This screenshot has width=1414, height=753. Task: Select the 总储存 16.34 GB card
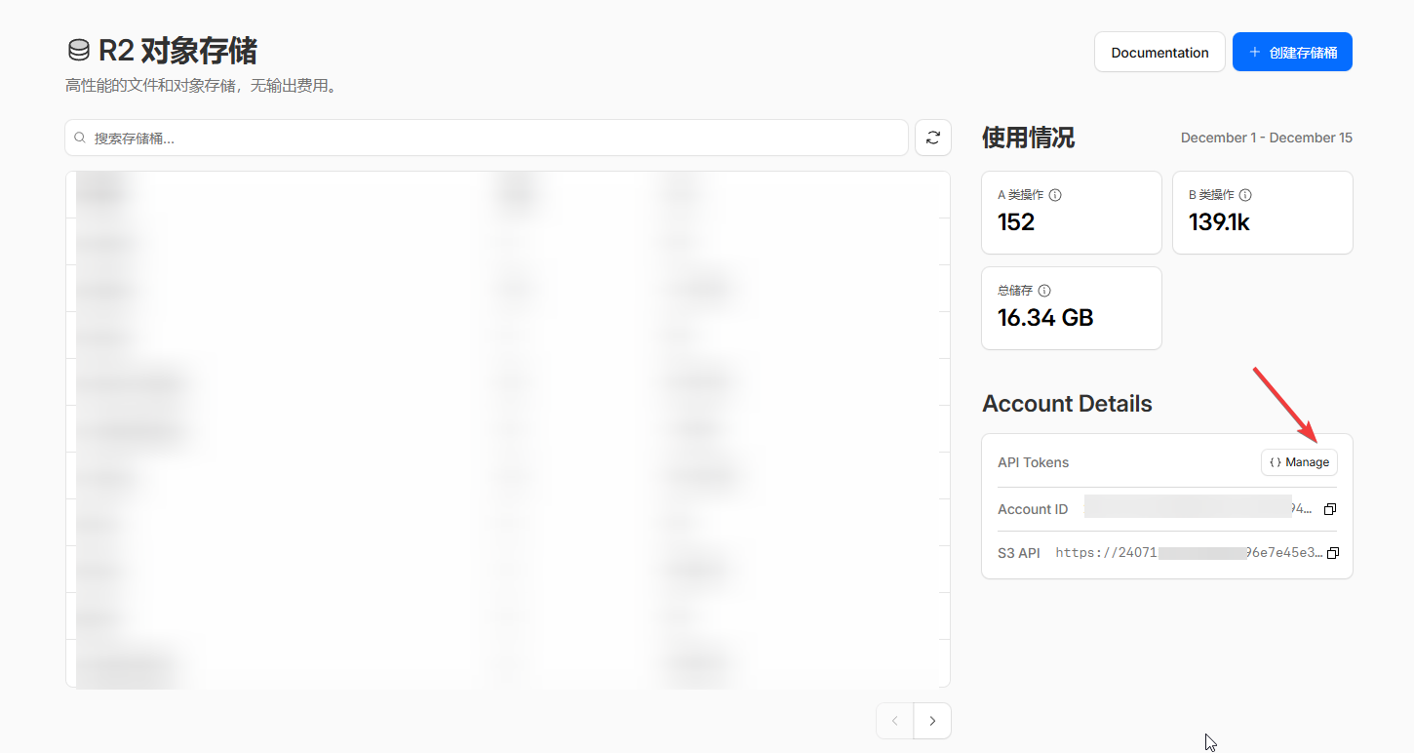point(1071,308)
